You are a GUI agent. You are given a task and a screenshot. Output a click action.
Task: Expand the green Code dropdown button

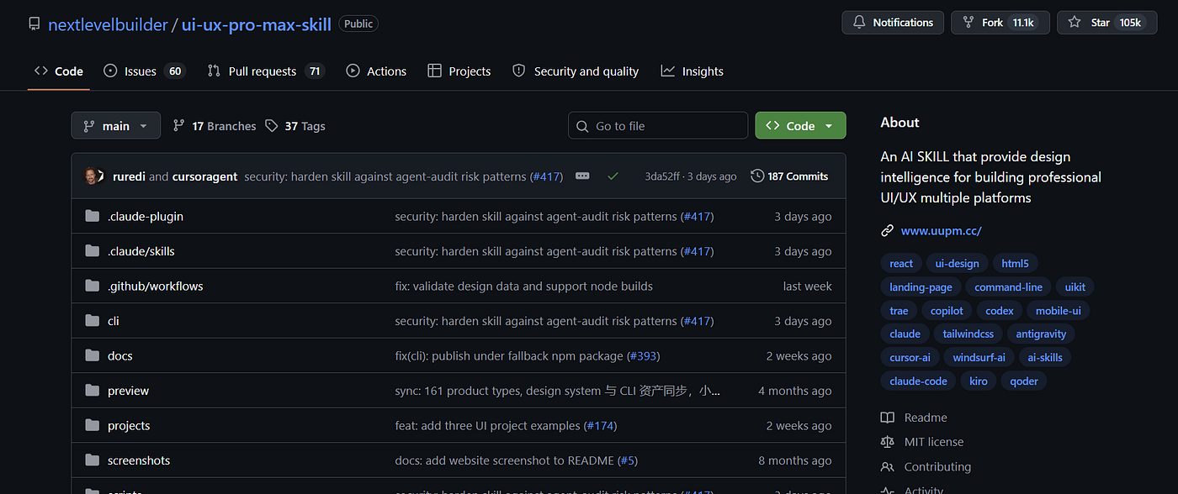[x=800, y=126]
